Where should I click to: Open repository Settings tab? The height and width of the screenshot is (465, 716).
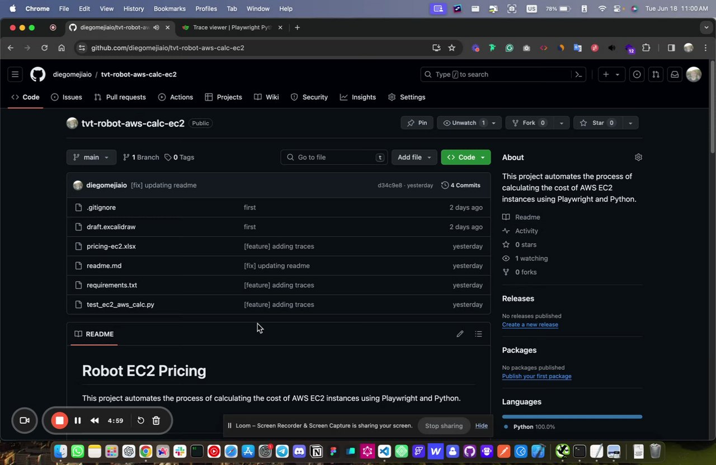407,97
